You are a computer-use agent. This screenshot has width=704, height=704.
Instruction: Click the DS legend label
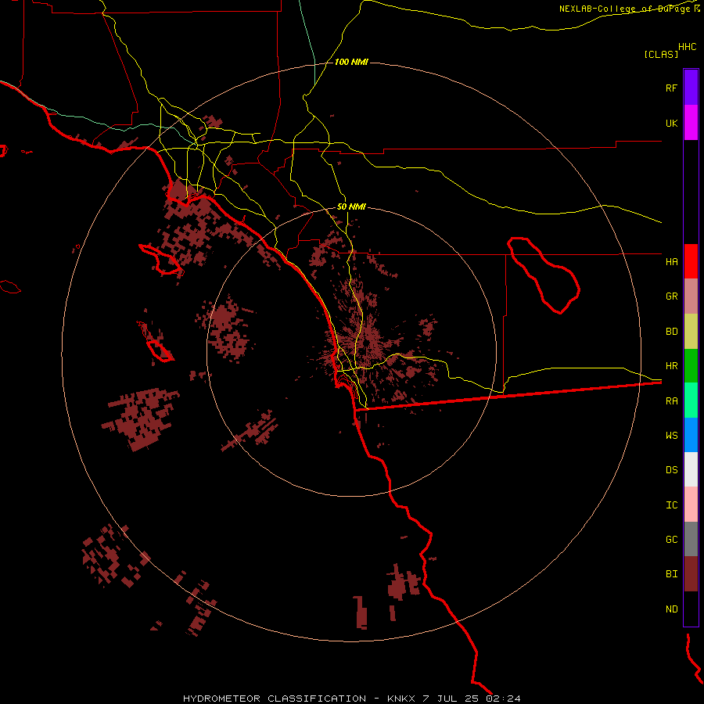[671, 470]
